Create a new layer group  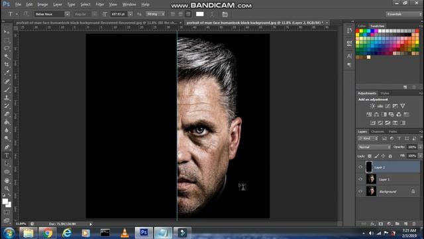click(397, 224)
